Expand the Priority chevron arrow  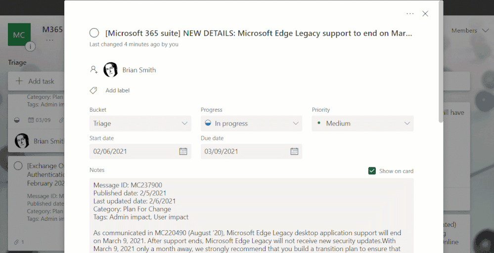407,124
